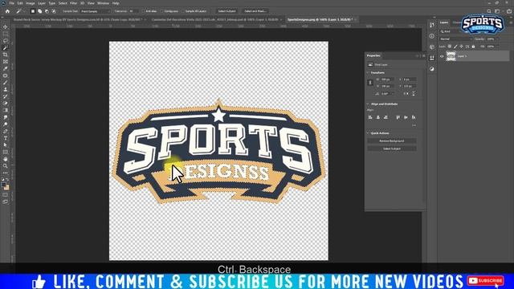The width and height of the screenshot is (514, 289).
Task: Toggle lock image pixels brush icon
Action: pyautogui.click(x=455, y=47)
